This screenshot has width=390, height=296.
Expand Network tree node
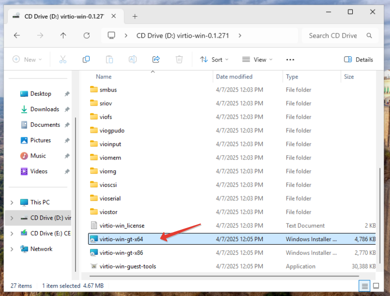pos(12,249)
